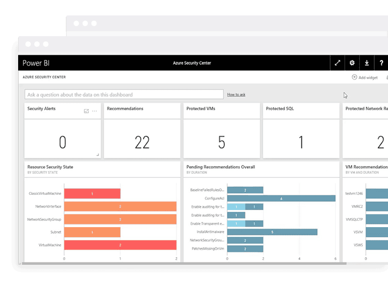Open help via the question mark icon
Viewport: 388px width, 290px height.
click(381, 63)
